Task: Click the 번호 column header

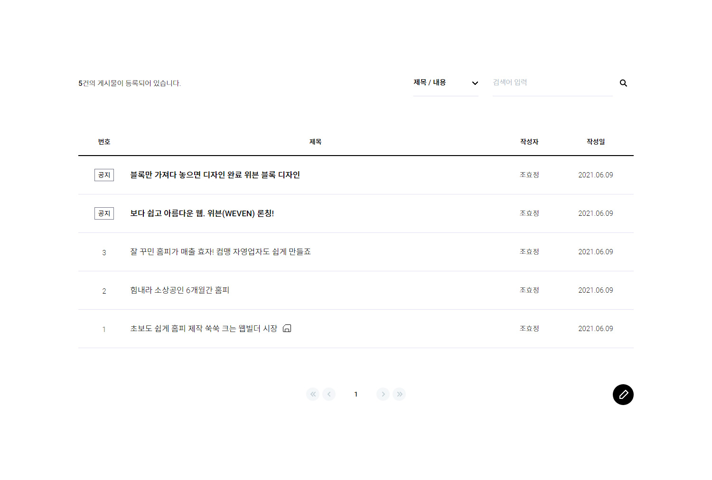Action: coord(104,142)
